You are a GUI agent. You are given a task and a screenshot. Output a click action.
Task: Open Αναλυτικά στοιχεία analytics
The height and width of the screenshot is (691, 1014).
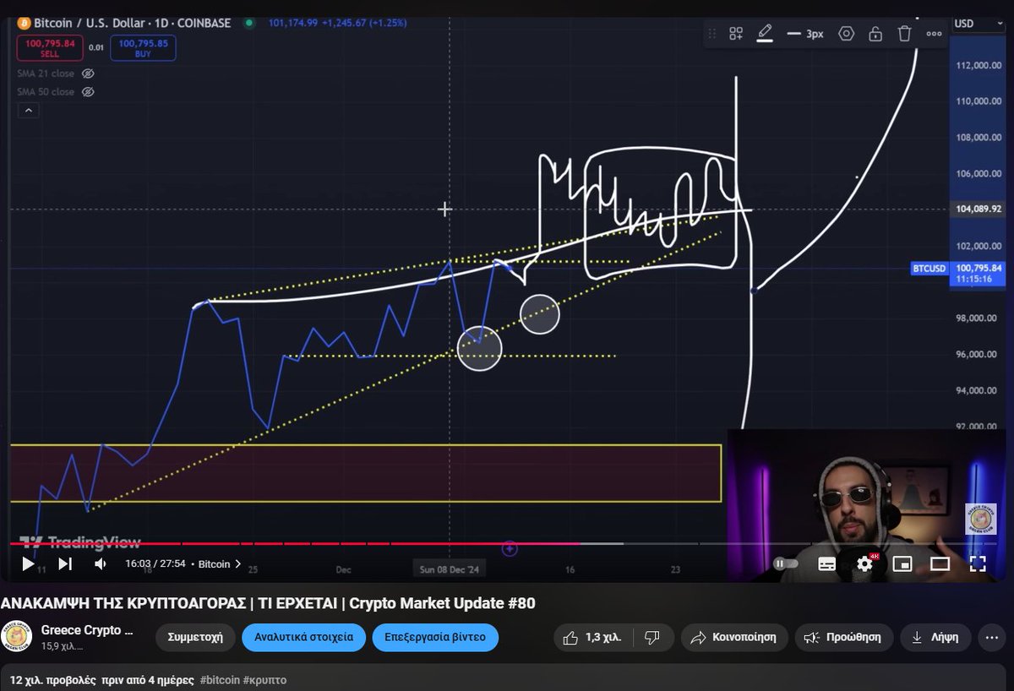point(303,637)
